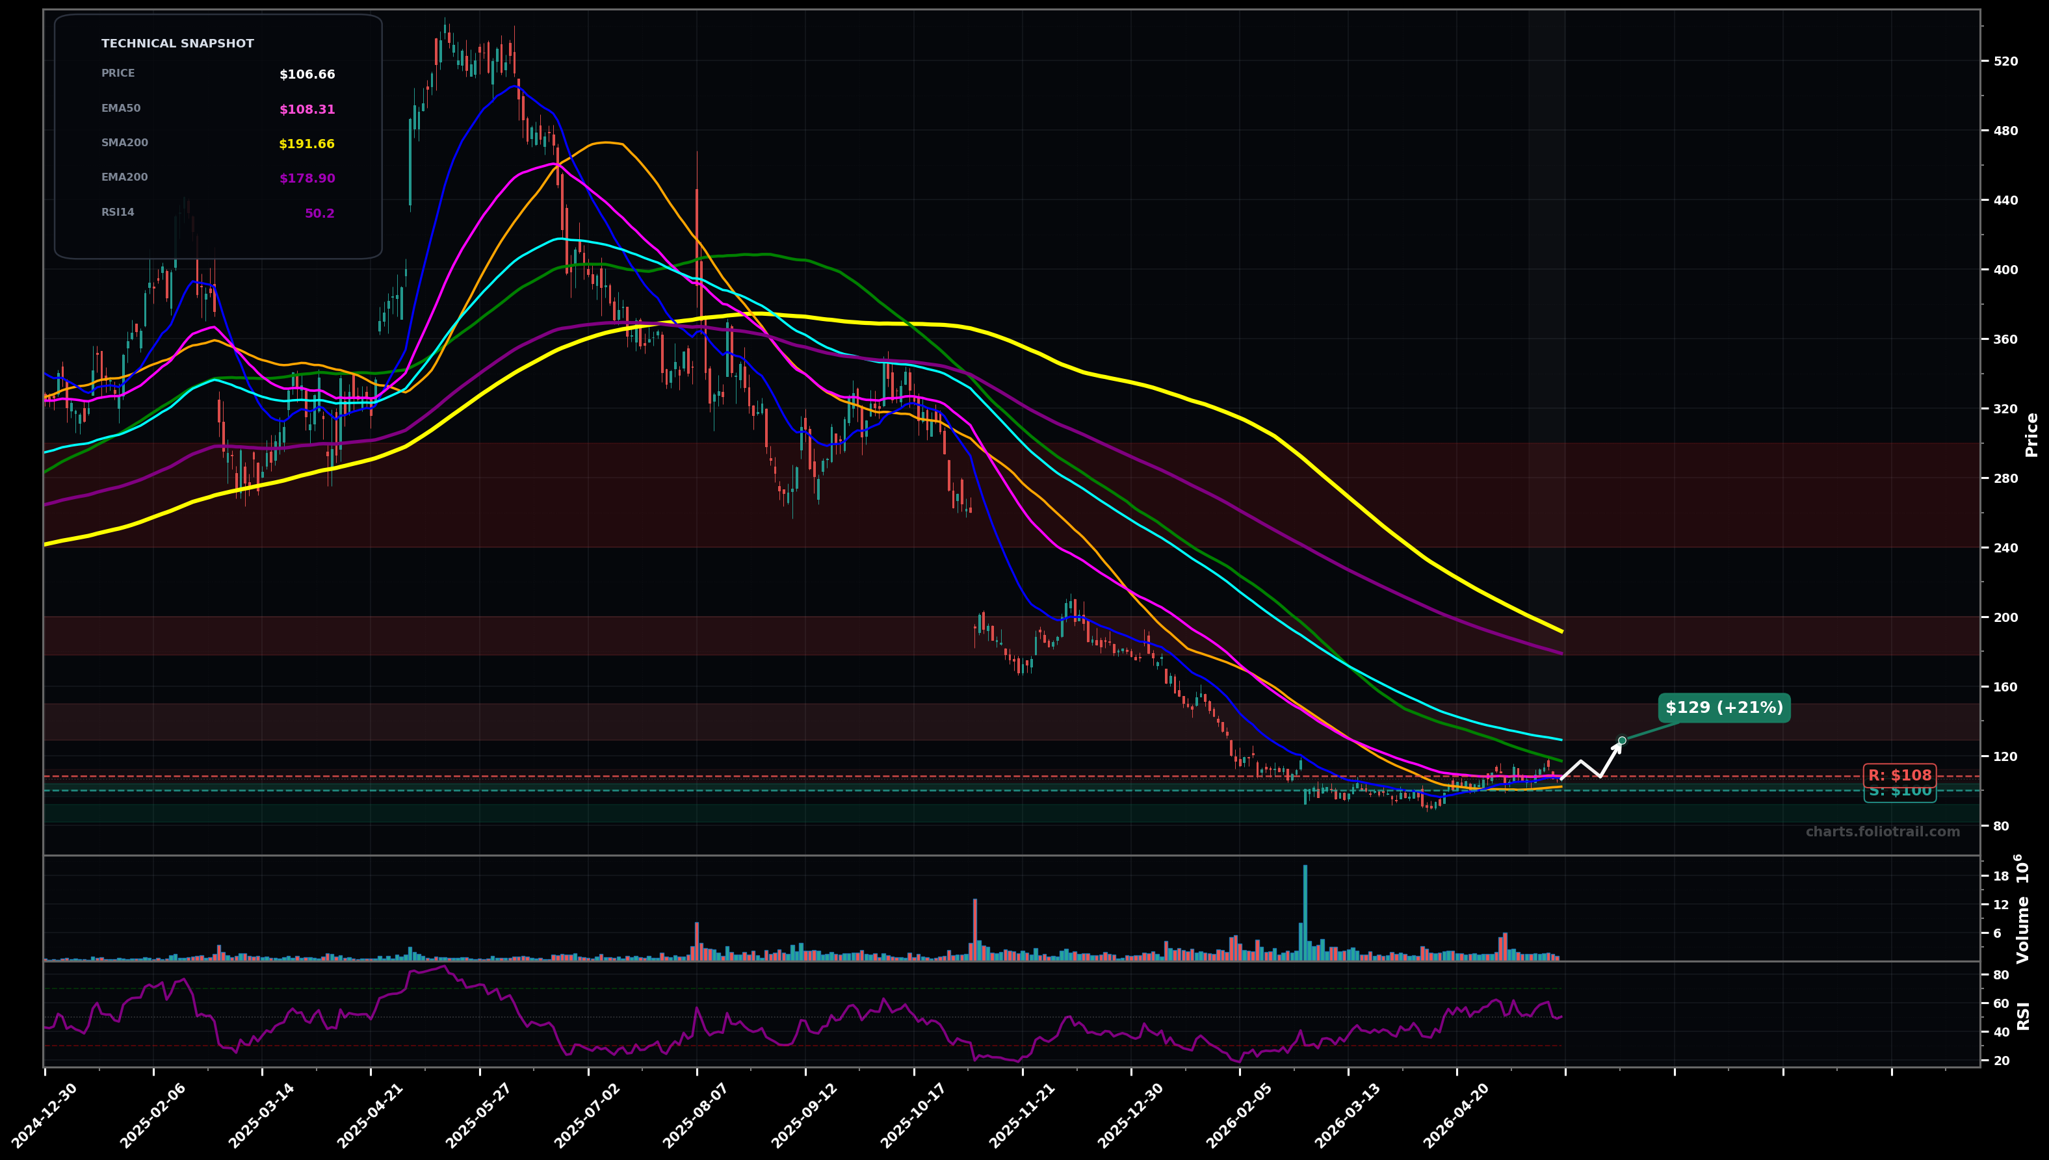Image resolution: width=2049 pixels, height=1160 pixels.
Task: Click the 520 price axis tick
Action: (2005, 61)
